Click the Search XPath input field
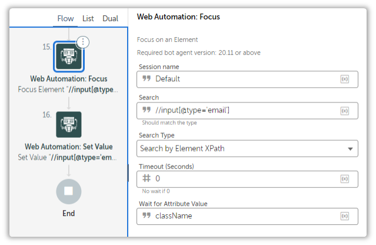 pos(247,111)
